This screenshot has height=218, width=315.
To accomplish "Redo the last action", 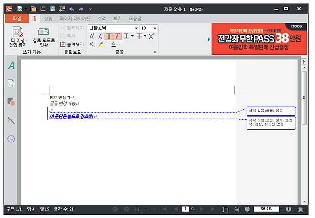I will click(81, 9).
